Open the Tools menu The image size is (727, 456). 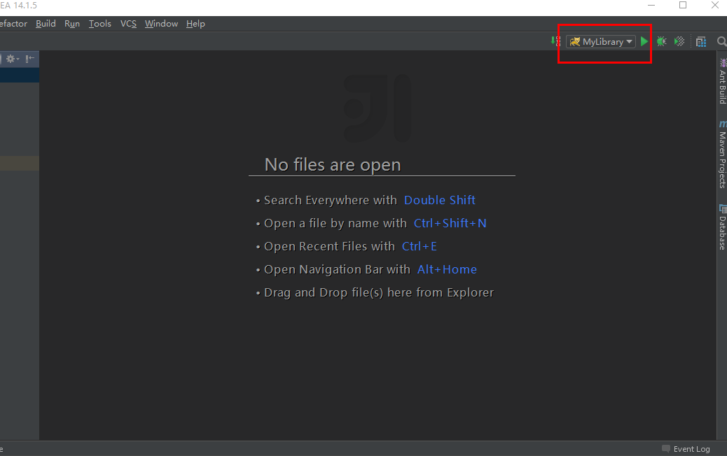pos(99,24)
